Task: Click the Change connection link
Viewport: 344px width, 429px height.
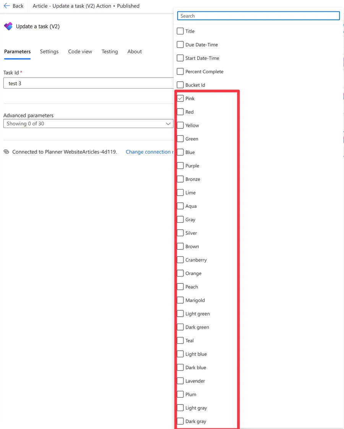Action: pos(149,152)
